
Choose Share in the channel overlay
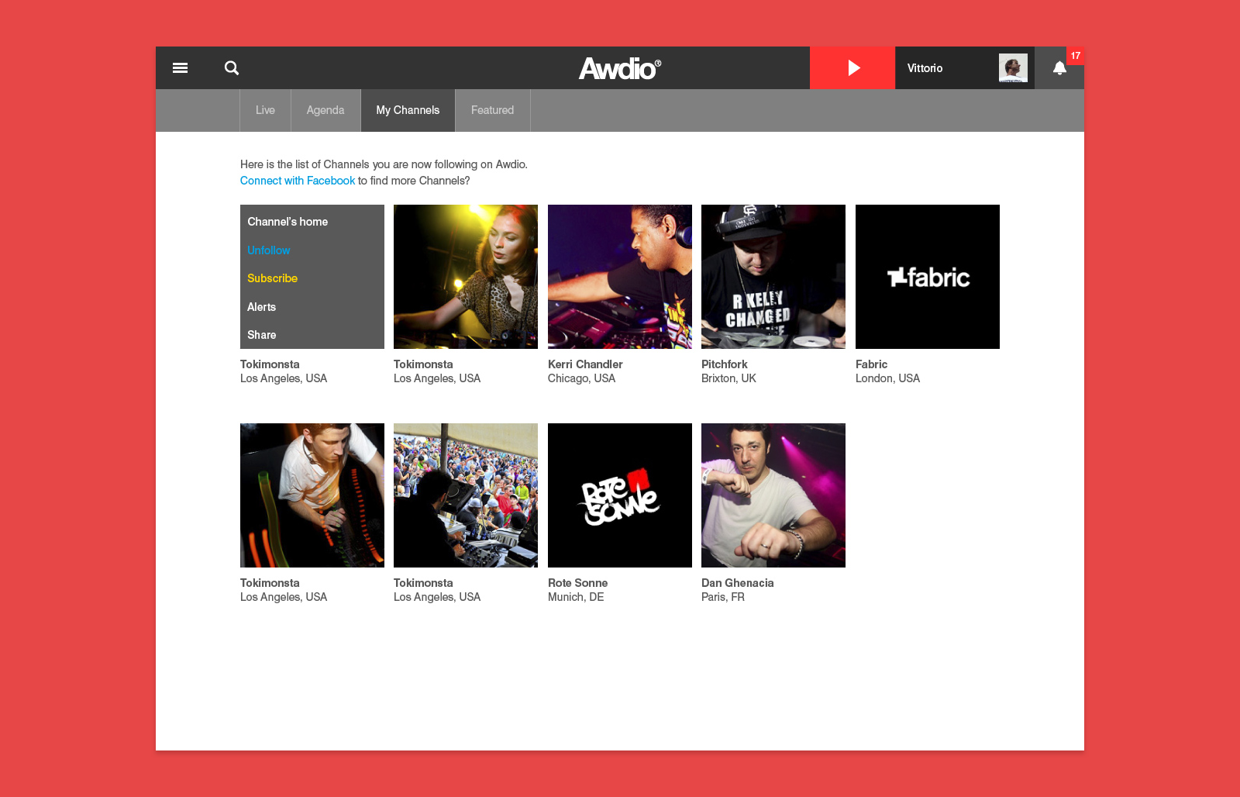click(262, 335)
